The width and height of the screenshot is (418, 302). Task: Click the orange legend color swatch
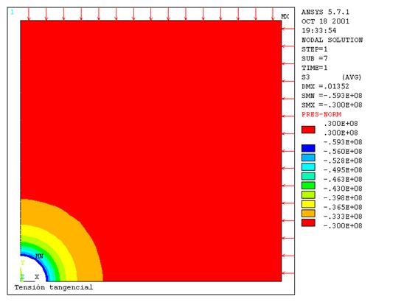tap(308, 214)
